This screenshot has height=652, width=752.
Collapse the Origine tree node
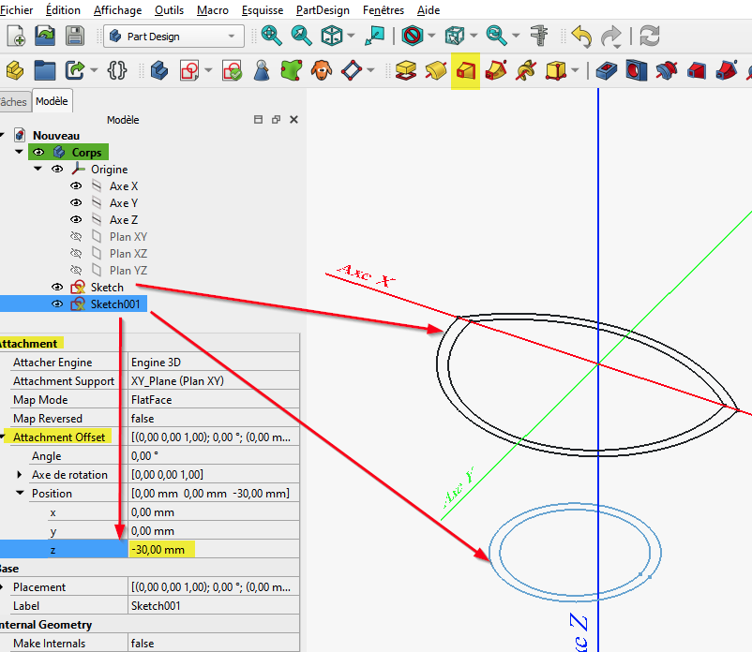tap(38, 169)
